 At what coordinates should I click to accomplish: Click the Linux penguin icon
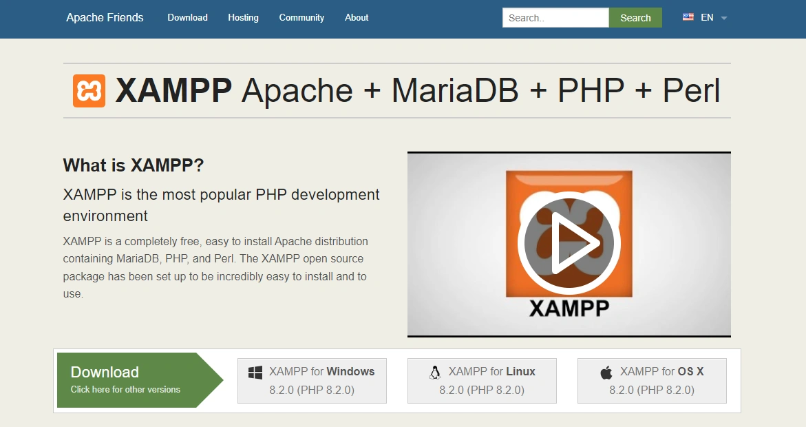coord(435,372)
